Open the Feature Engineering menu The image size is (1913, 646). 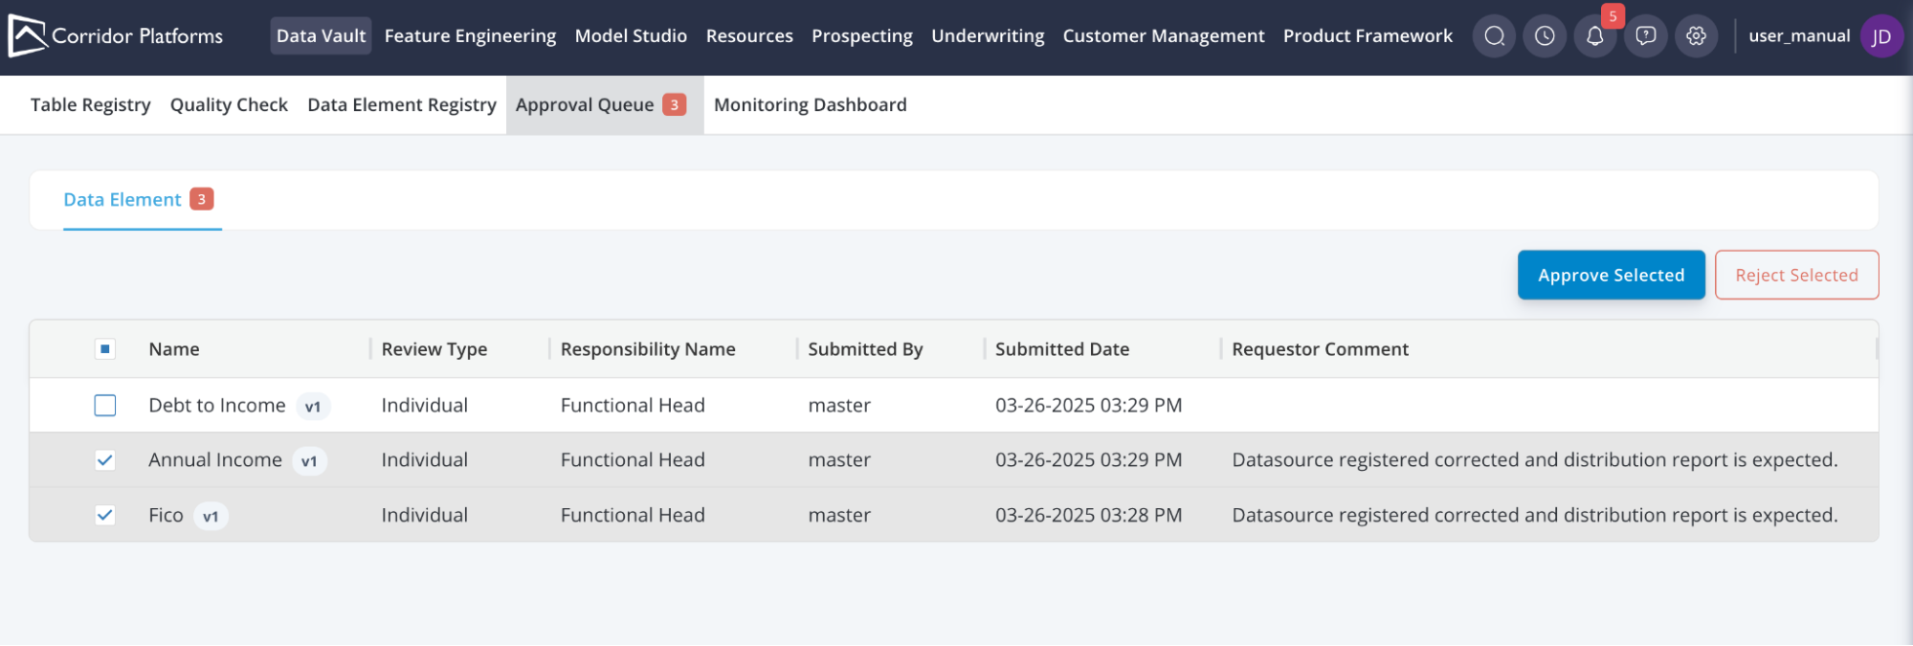click(x=470, y=36)
